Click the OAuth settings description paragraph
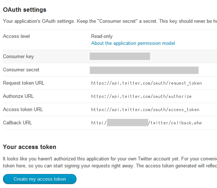Viewport: 217px width, 188px height. pyautogui.click(x=110, y=21)
